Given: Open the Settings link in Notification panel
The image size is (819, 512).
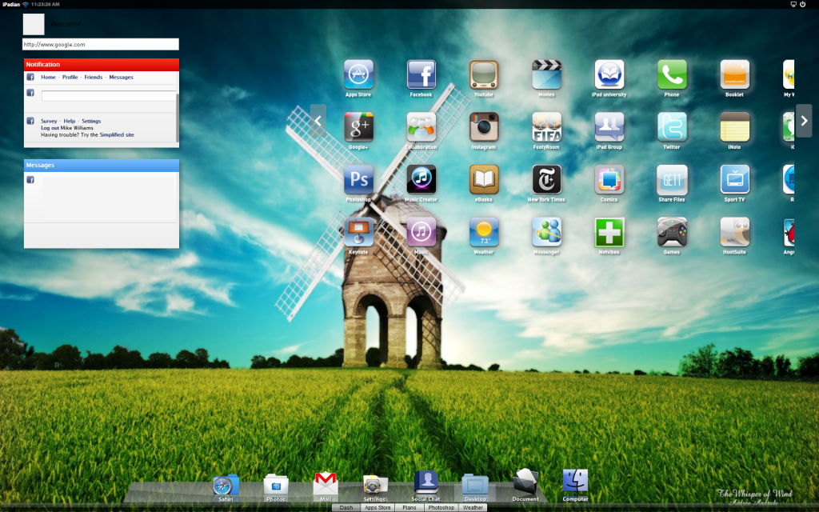Looking at the screenshot, I should (91, 121).
